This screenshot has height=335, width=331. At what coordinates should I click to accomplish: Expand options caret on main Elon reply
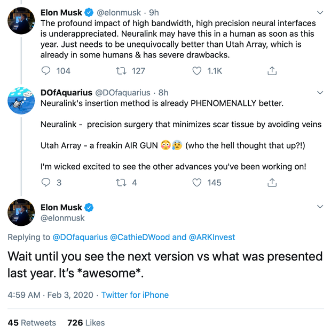[x=320, y=207]
